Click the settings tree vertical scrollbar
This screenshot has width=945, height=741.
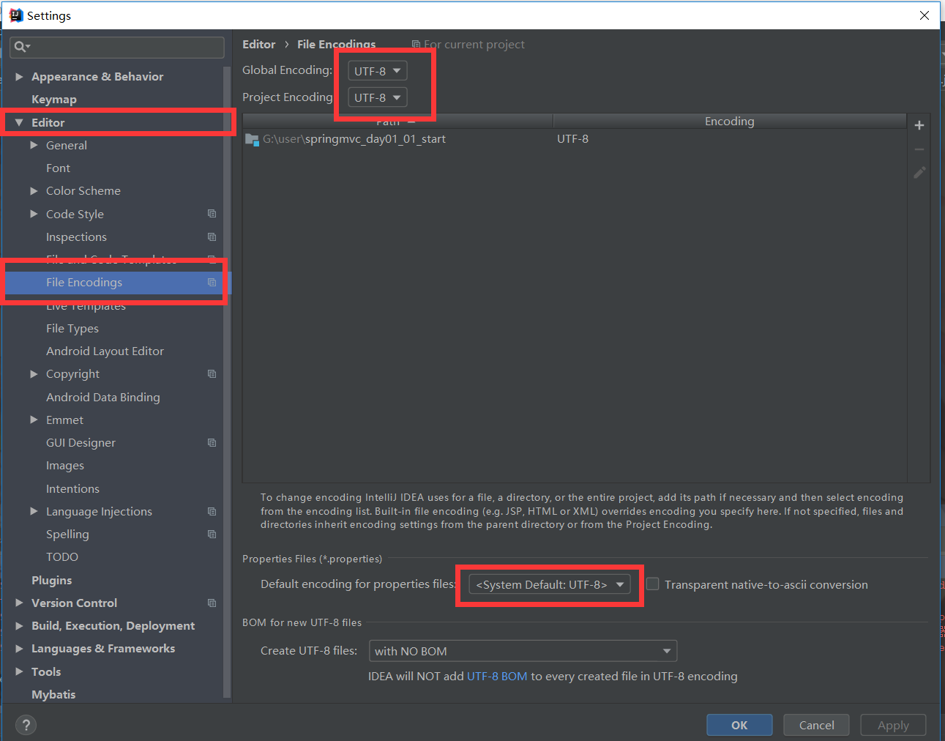pos(227,381)
